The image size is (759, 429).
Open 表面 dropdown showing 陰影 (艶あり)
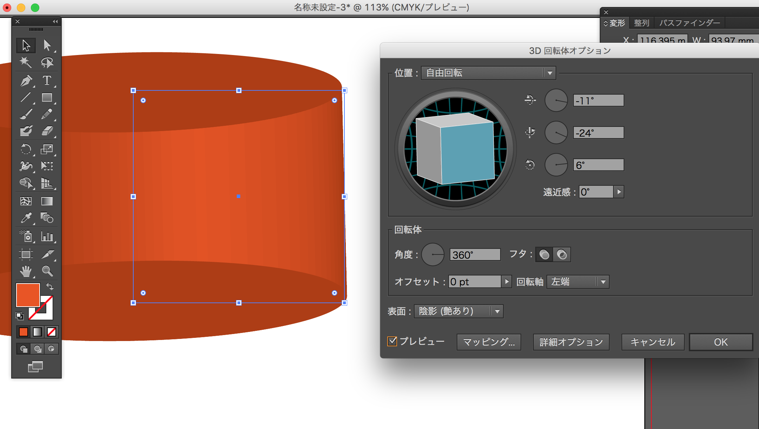[x=459, y=311]
